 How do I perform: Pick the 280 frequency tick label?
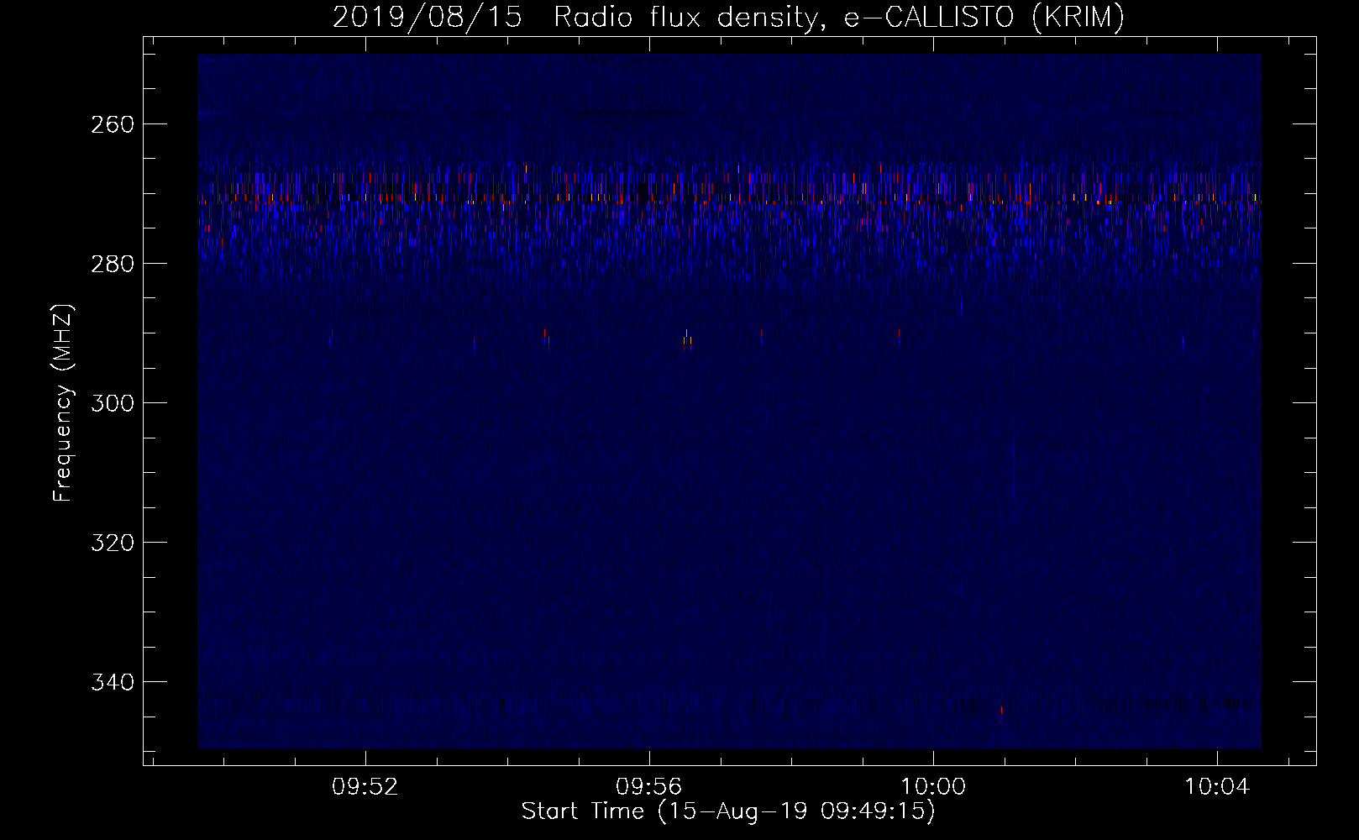coord(112,264)
